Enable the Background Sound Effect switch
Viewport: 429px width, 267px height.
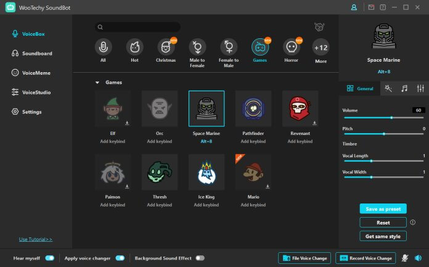coord(200,258)
